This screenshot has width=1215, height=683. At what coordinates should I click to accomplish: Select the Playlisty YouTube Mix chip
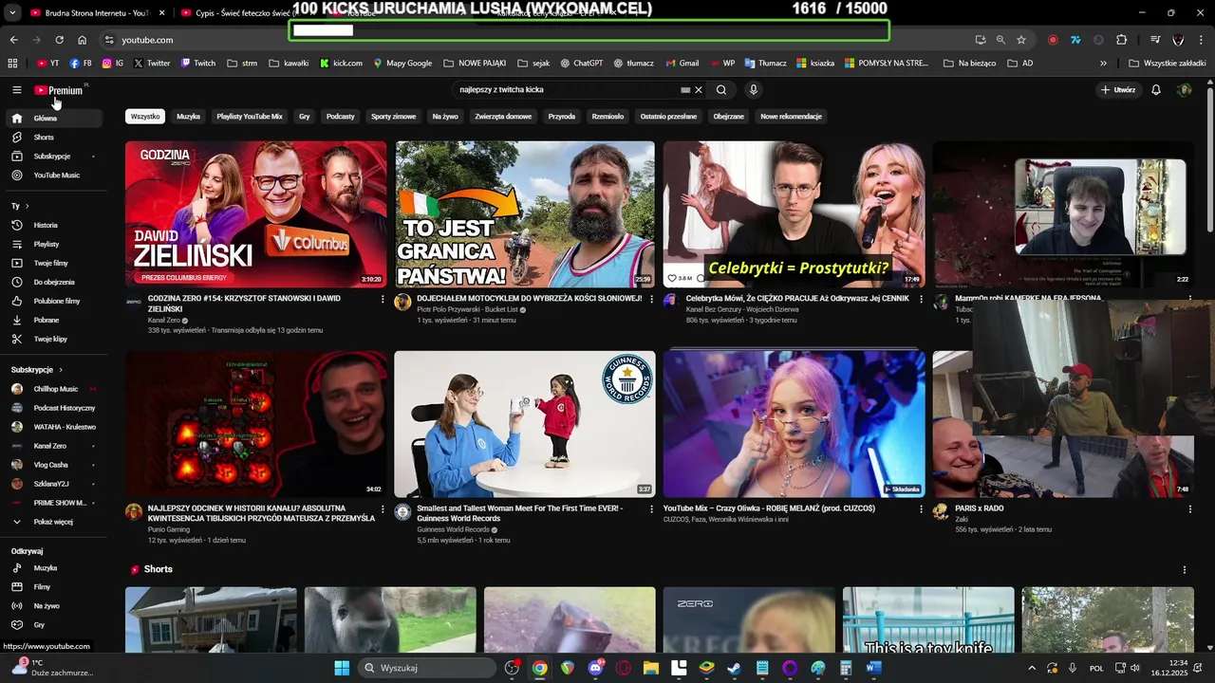250,117
